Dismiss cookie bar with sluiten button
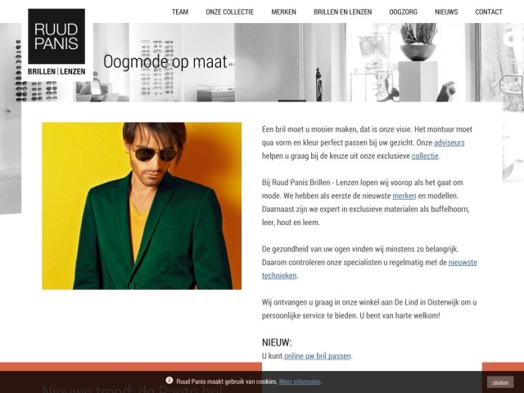The height and width of the screenshot is (393, 524). 500,382
